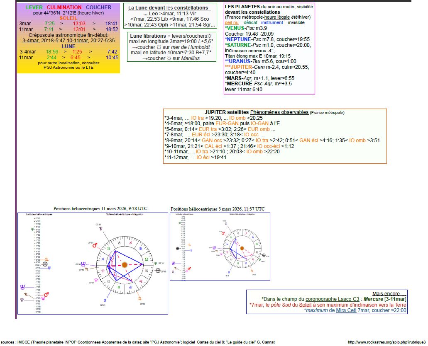Click the 'La Lune devant les constellations' heading
This screenshot has height=346, width=428.
(x=168, y=8)
